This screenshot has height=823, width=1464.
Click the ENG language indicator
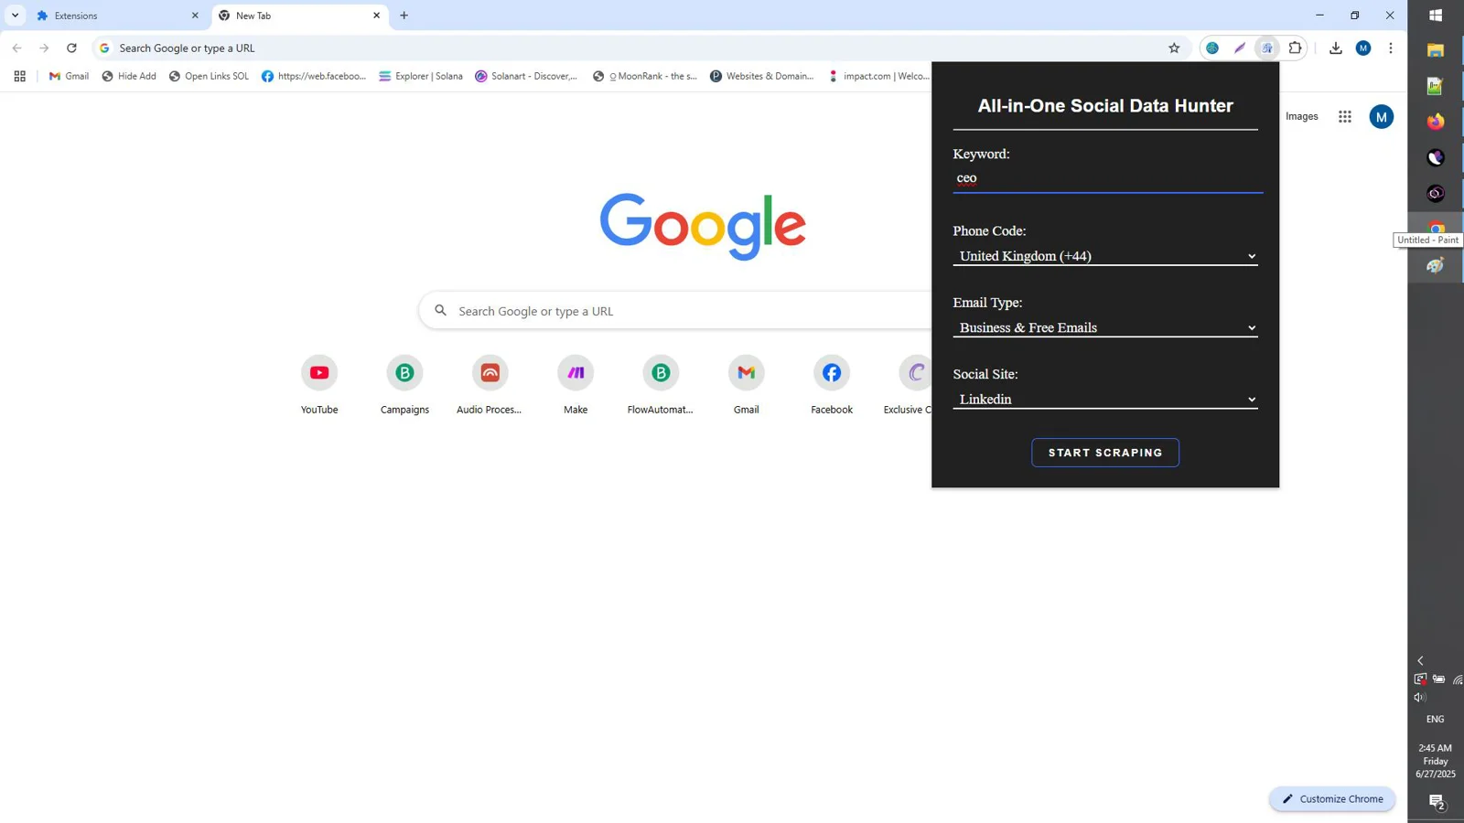[x=1435, y=720]
